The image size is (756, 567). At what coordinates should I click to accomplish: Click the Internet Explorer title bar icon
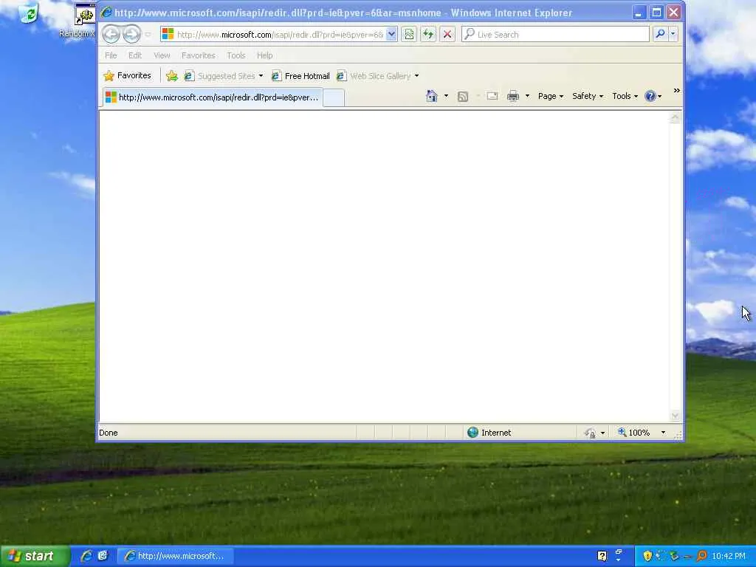pyautogui.click(x=106, y=13)
